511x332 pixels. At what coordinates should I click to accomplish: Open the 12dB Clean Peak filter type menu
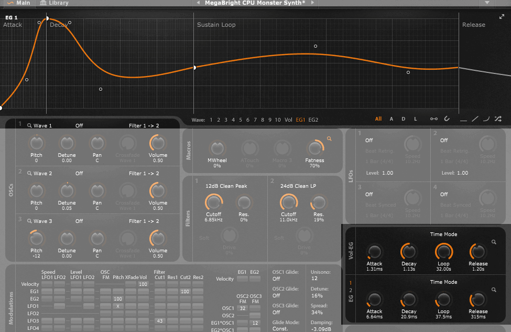[x=226, y=186]
